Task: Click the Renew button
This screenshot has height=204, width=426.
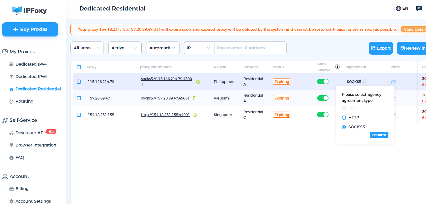Action: 412,48
